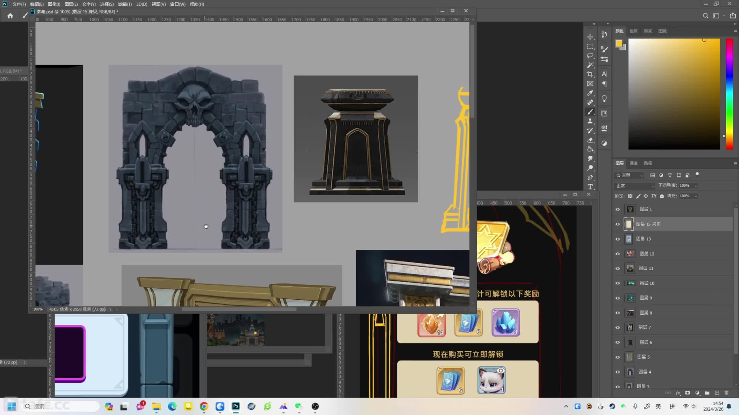Image resolution: width=739 pixels, height=415 pixels.
Task: Show hidden system tray icons chevron
Action: (x=566, y=406)
